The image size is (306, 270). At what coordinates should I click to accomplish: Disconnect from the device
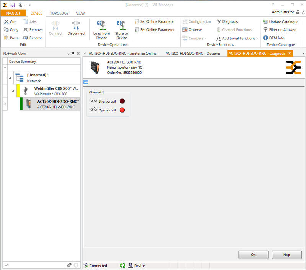coord(76,28)
